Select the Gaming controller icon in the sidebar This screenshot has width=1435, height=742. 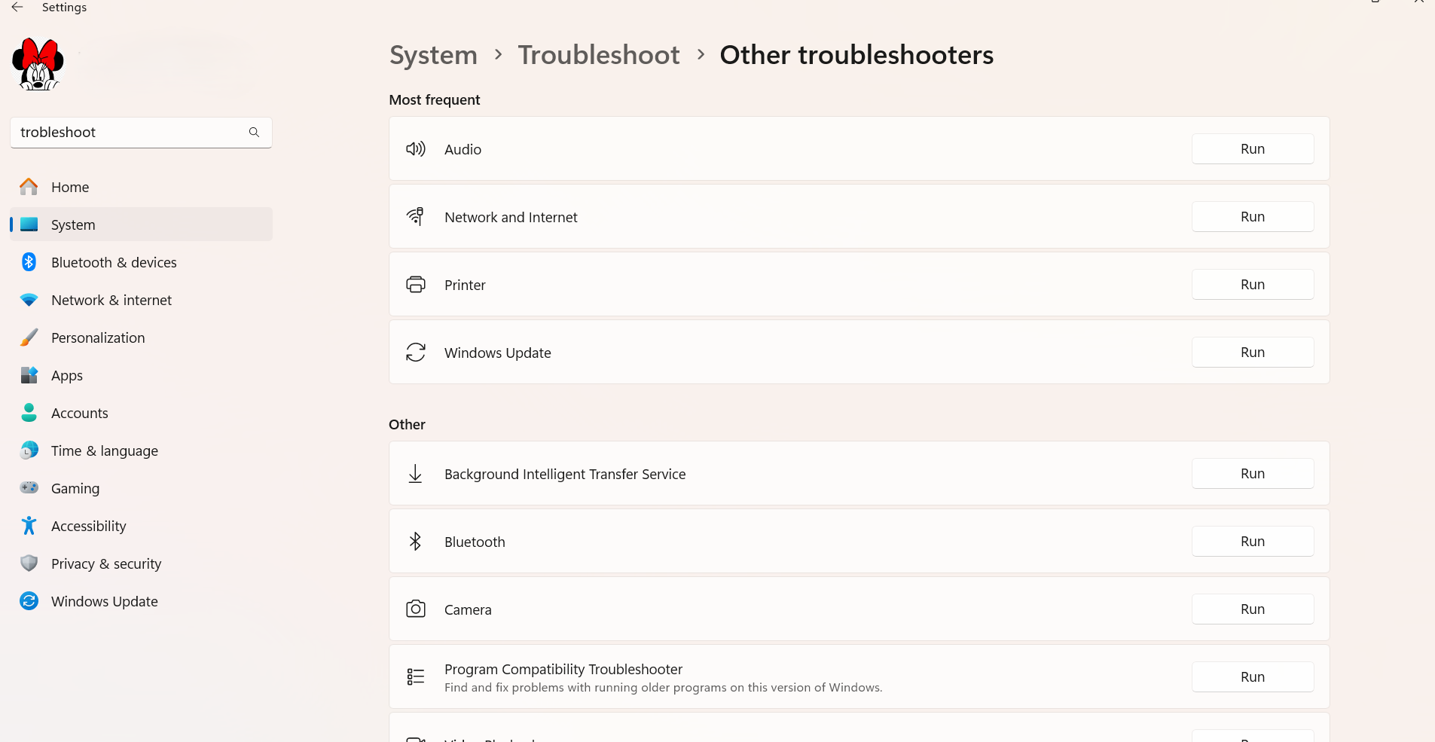tap(29, 487)
